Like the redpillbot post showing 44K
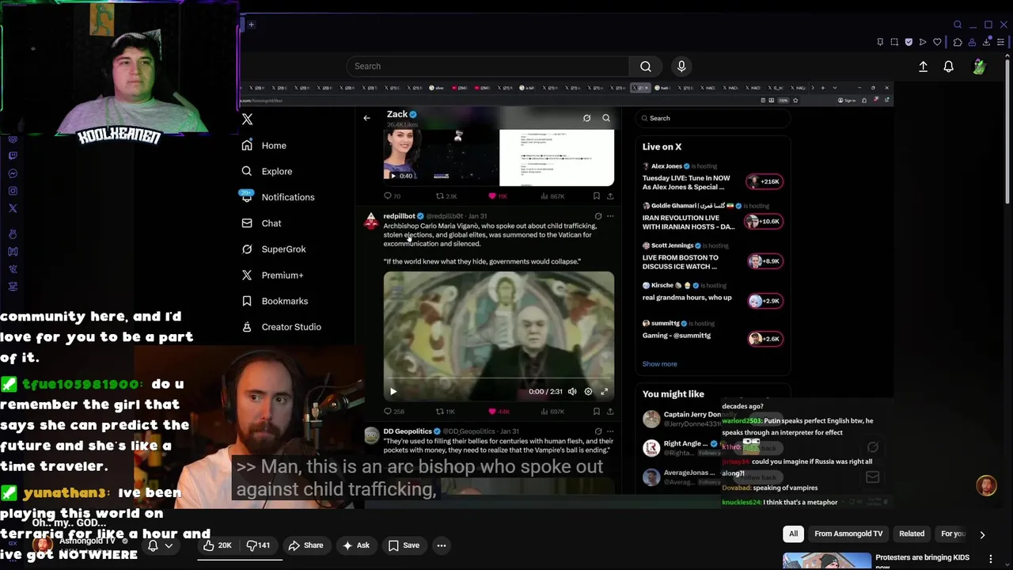Viewport: 1013px width, 570px height. [499, 412]
